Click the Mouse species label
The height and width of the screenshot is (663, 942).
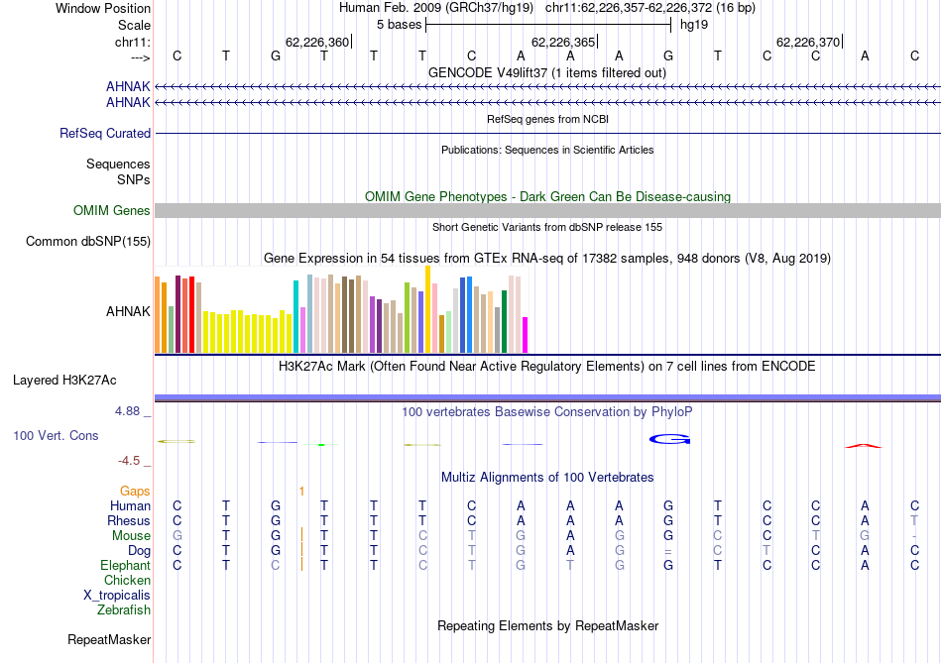click(131, 536)
